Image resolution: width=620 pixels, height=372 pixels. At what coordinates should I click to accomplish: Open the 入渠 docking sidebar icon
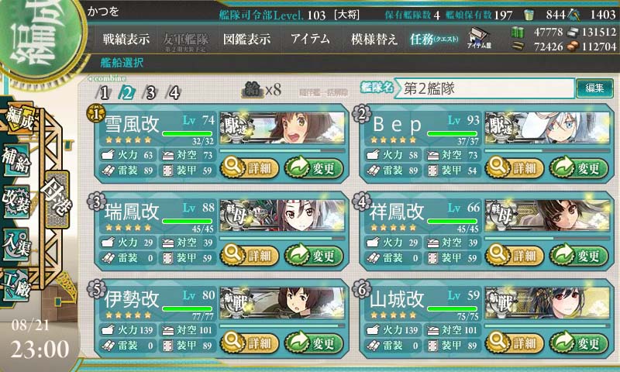click(15, 244)
